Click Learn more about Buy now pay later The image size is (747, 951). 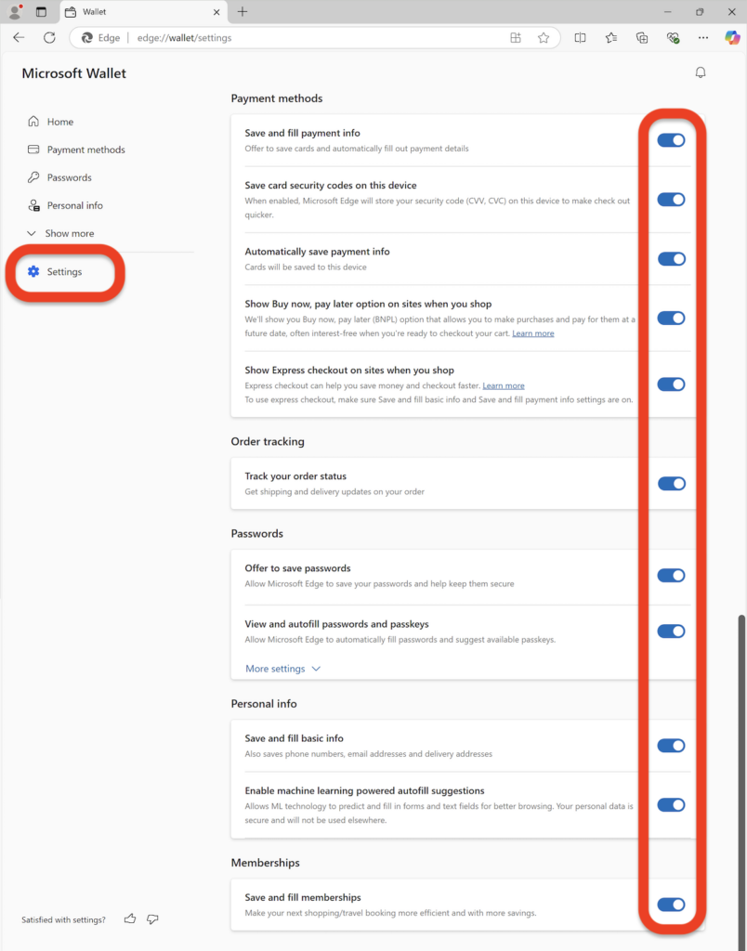(x=532, y=332)
